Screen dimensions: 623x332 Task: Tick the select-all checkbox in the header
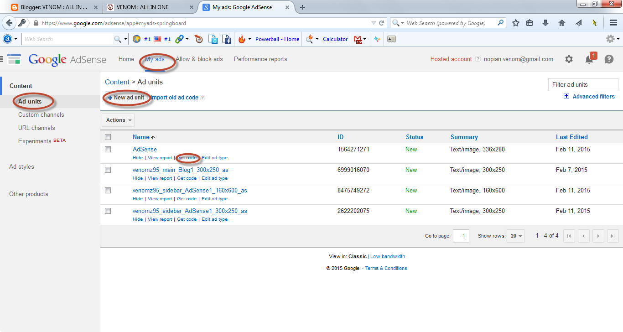pyautogui.click(x=108, y=137)
